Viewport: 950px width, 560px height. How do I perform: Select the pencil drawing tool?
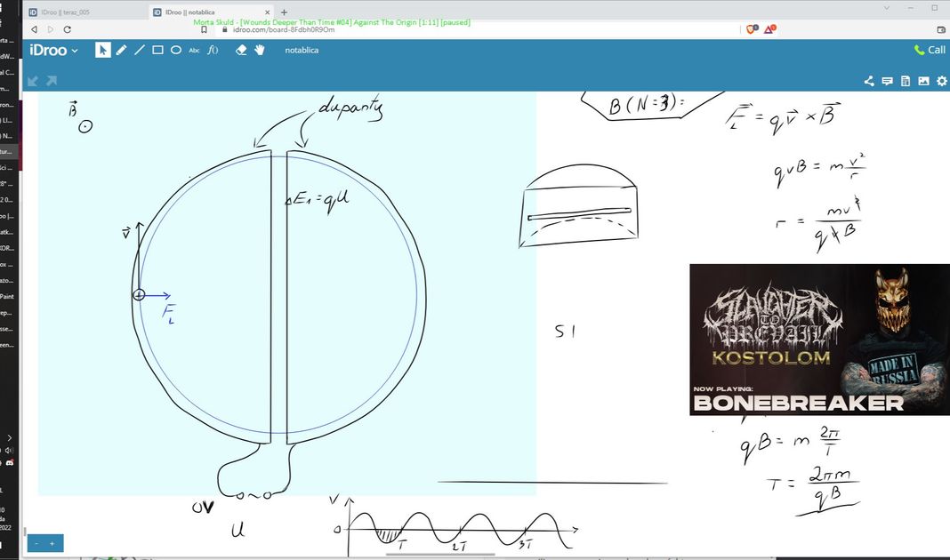coord(121,50)
